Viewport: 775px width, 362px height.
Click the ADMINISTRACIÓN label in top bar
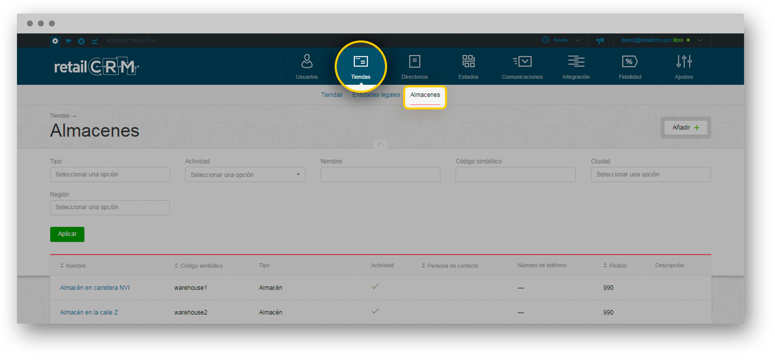pyautogui.click(x=131, y=40)
